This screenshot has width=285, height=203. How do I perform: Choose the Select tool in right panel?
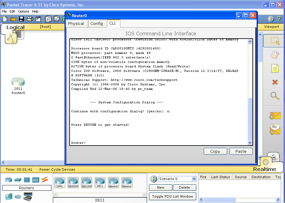(x=275, y=41)
